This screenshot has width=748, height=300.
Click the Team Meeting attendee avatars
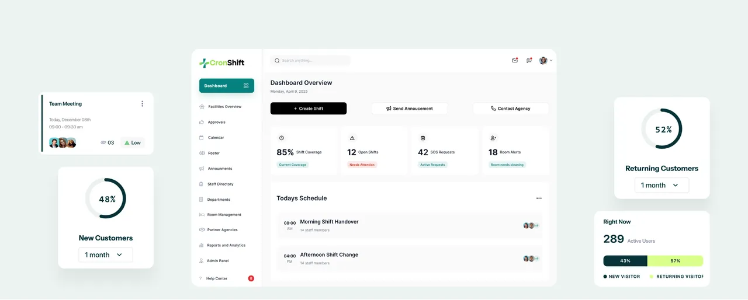coord(63,142)
